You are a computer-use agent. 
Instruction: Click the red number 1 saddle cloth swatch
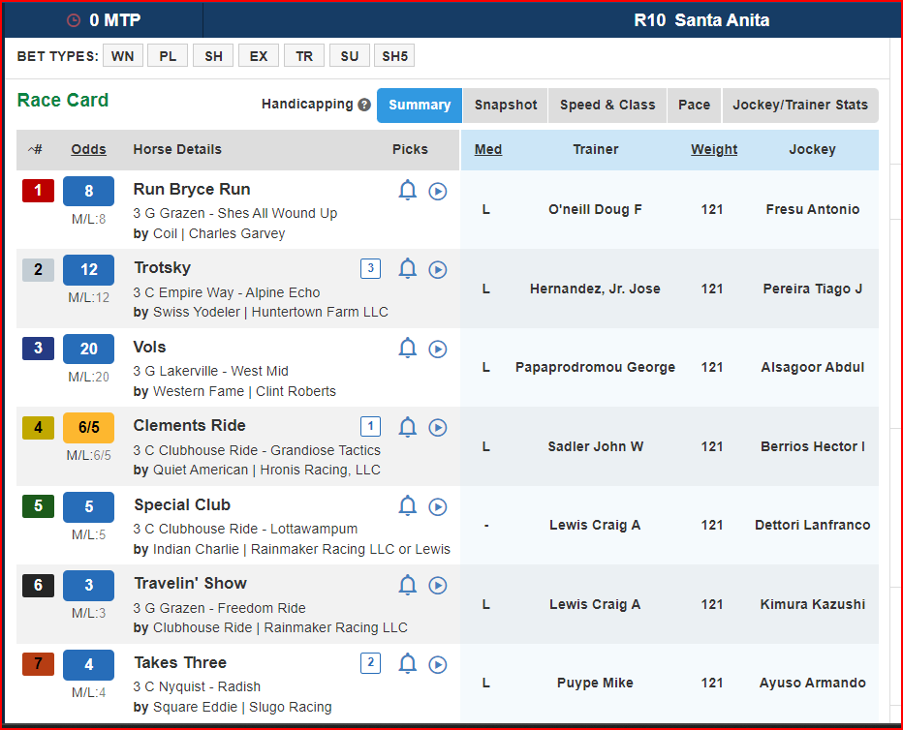click(x=38, y=191)
